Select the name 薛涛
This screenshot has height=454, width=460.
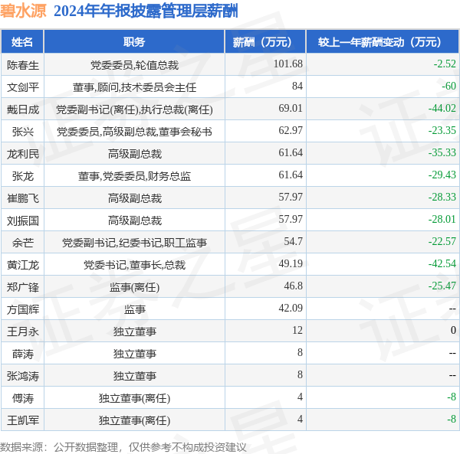(x=23, y=354)
